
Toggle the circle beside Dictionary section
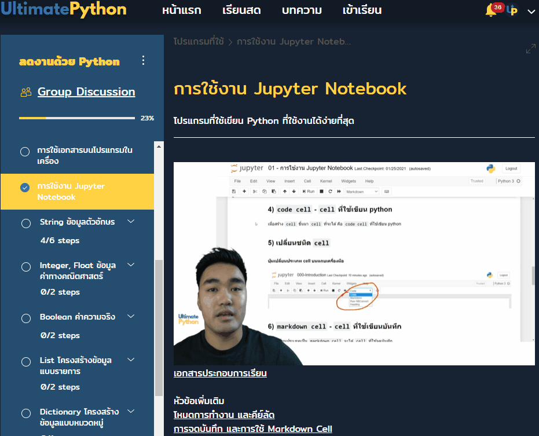(x=26, y=413)
